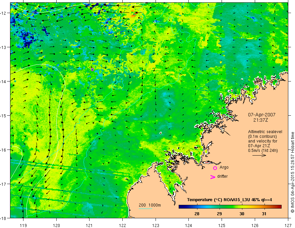The height and width of the screenshot is (228, 295).
Task: Click the 'and velocity for' caption line
Action: (x=262, y=141)
